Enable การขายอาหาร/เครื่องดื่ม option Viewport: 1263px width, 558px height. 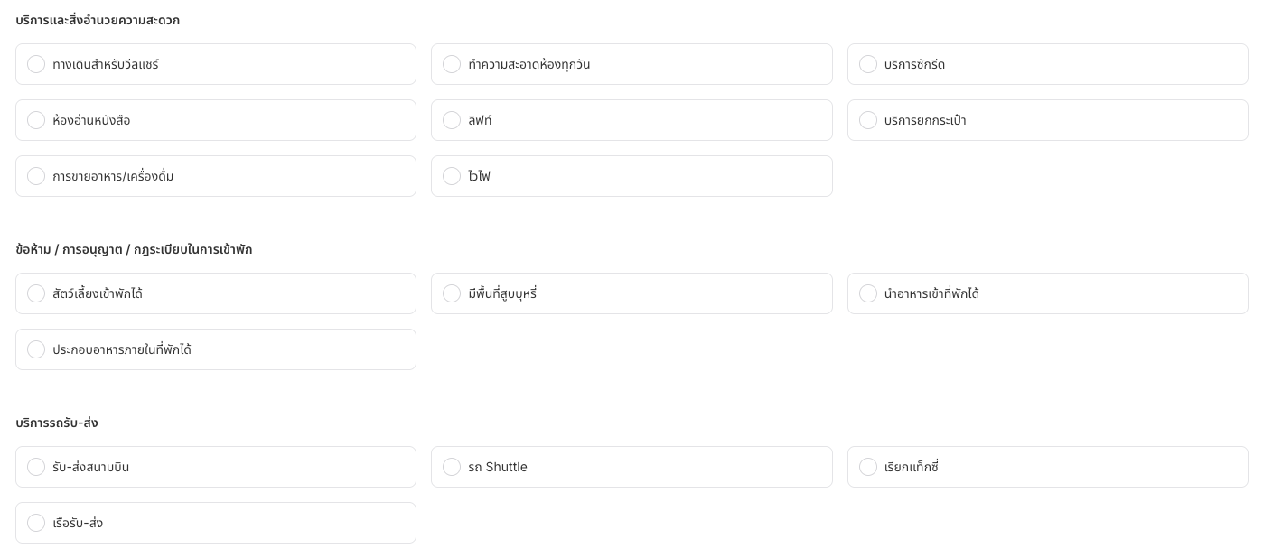(36, 176)
